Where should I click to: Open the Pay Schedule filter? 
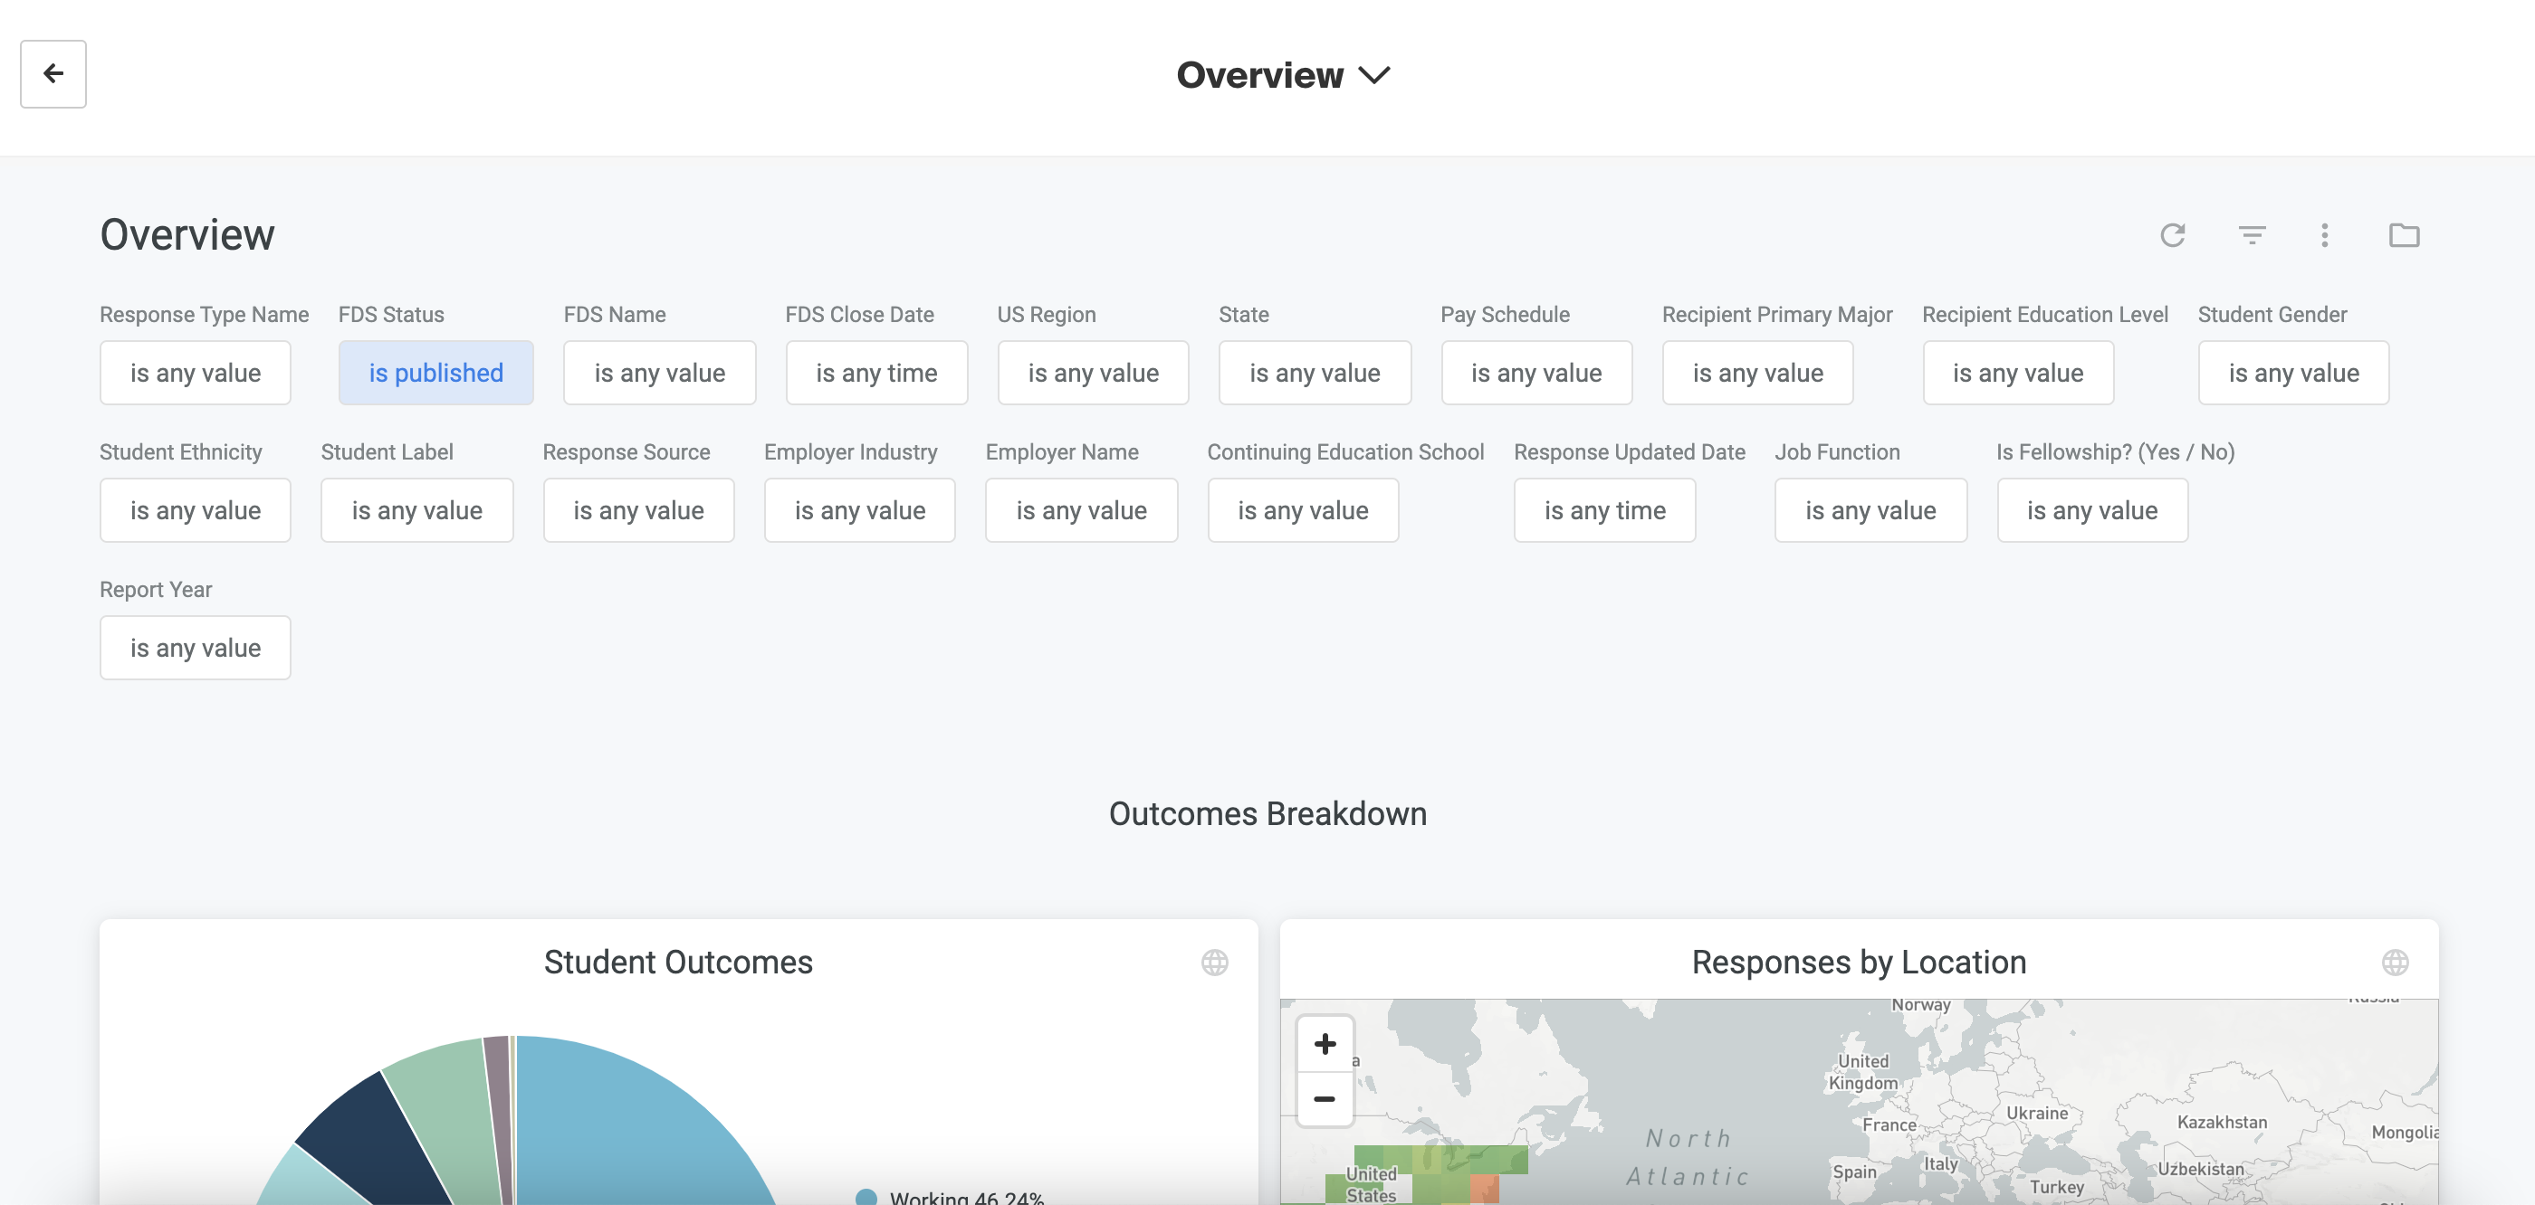[1535, 373]
